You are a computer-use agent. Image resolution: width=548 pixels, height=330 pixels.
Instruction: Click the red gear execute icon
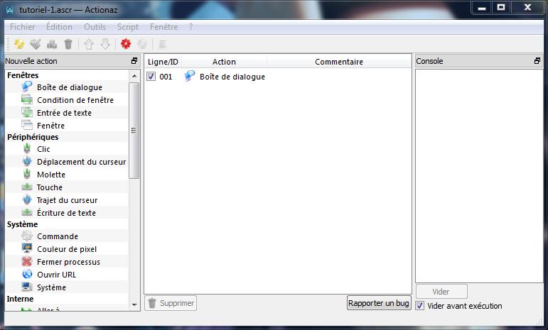126,44
